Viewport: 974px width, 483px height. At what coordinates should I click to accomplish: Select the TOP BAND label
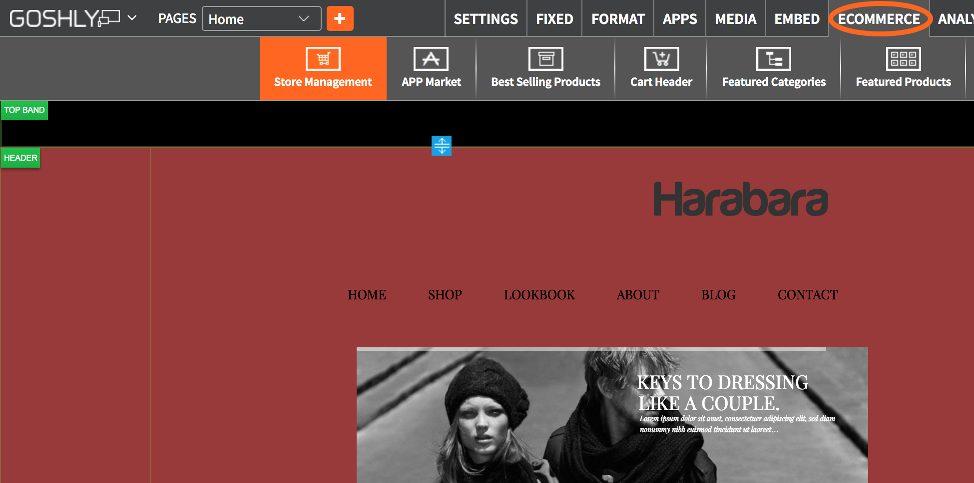pos(24,110)
